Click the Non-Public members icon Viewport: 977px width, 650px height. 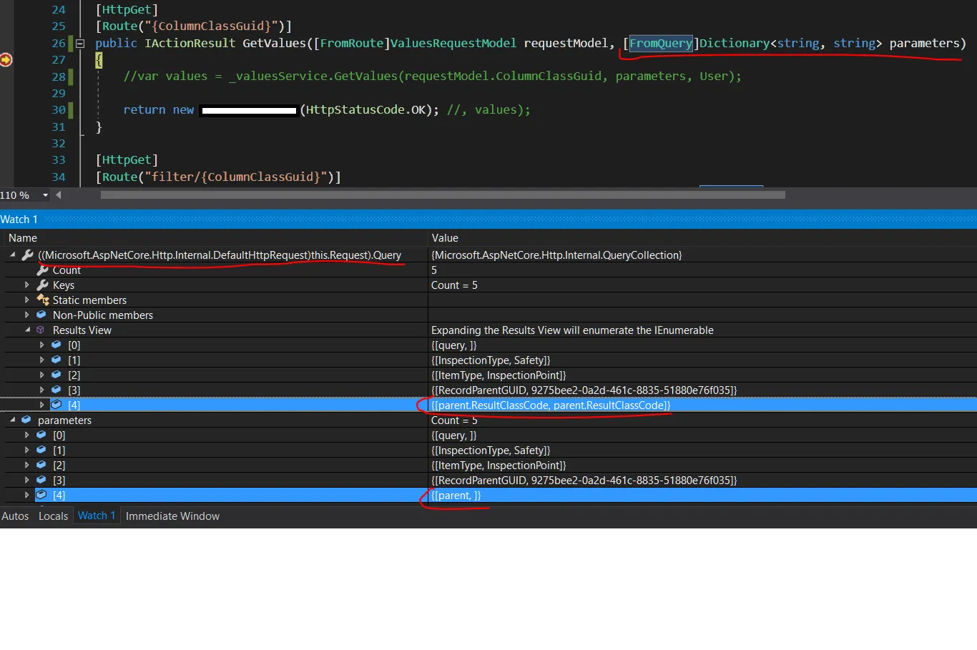click(x=41, y=315)
